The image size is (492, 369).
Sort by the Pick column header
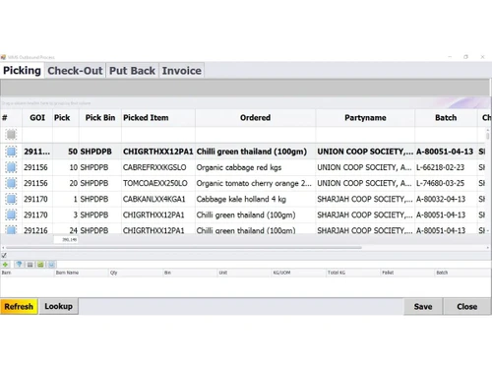click(x=66, y=118)
